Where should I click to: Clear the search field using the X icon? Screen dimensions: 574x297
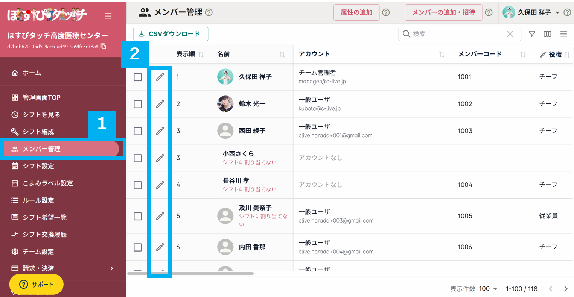(510, 34)
